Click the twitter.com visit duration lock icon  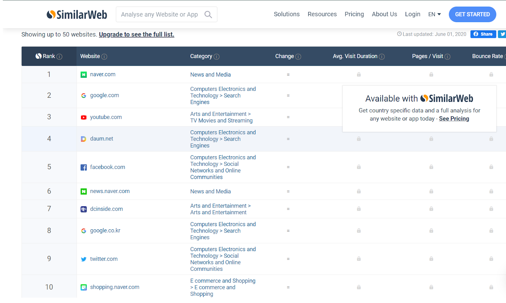click(359, 258)
